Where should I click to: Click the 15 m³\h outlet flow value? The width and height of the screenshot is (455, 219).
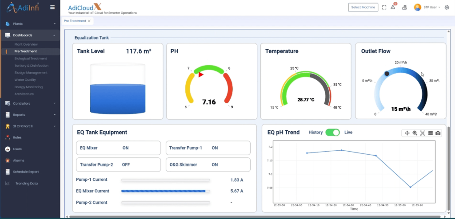point(401,109)
